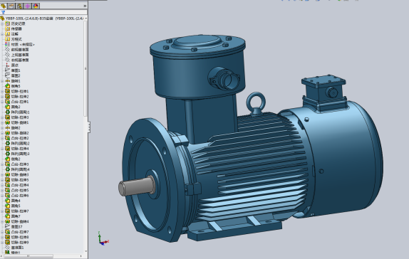Expand the 切除-拉伸1 cut feature

(x=2, y=91)
